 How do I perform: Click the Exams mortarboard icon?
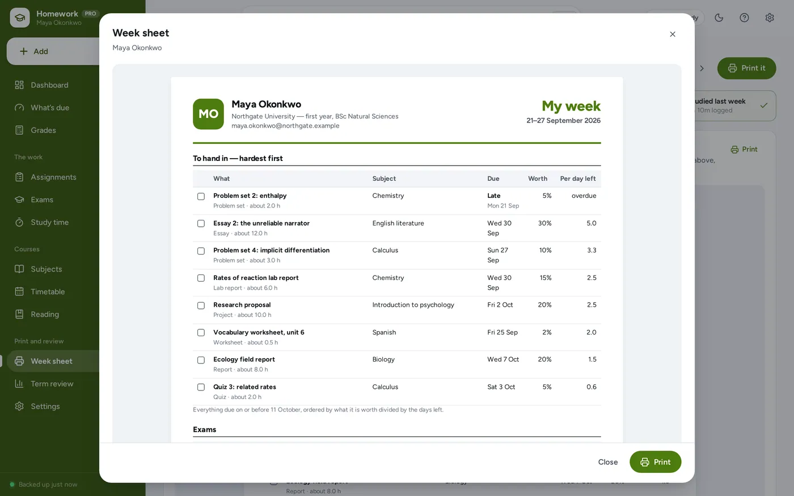click(19, 200)
